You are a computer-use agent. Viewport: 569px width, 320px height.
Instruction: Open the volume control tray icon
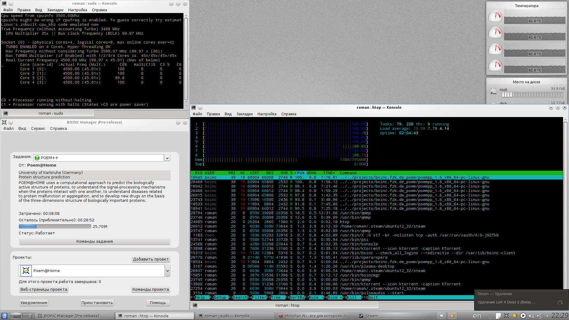531,316
